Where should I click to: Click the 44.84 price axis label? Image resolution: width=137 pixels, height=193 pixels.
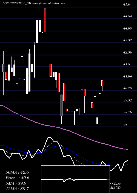[127, 16]
